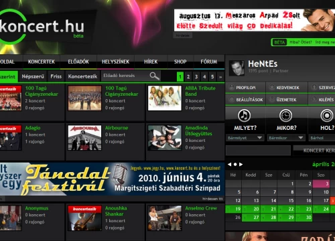
Task: Expand the Bármikor dropdown
Action: click(286, 138)
